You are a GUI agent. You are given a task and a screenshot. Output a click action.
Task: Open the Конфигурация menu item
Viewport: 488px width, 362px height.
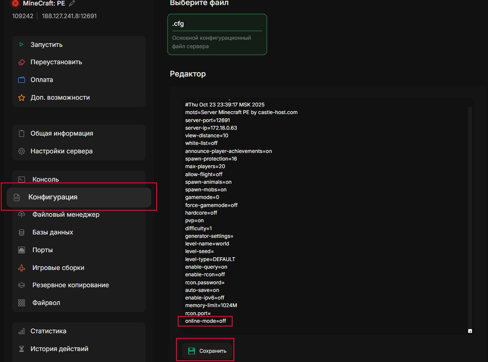tap(53, 197)
